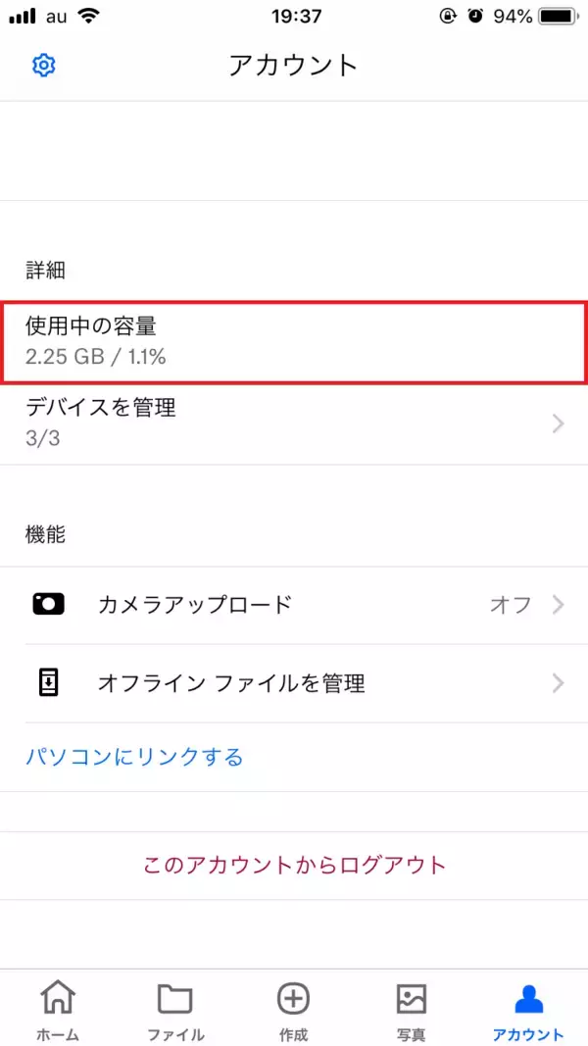Tap the camera icon for カメラアップロード
The height and width of the screenshot is (1046, 588).
48,604
